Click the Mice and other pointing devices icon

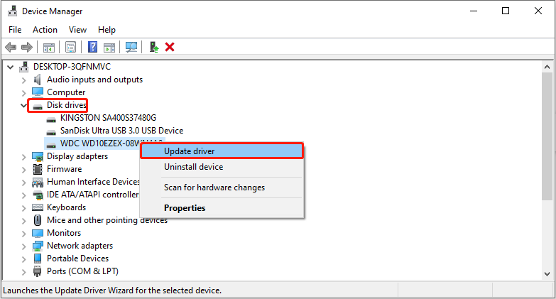tap(38, 220)
